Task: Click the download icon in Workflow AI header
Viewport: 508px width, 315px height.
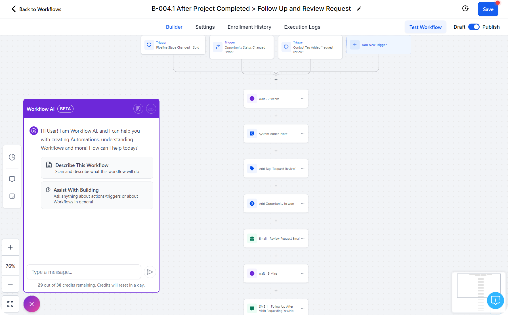Action: (x=151, y=109)
